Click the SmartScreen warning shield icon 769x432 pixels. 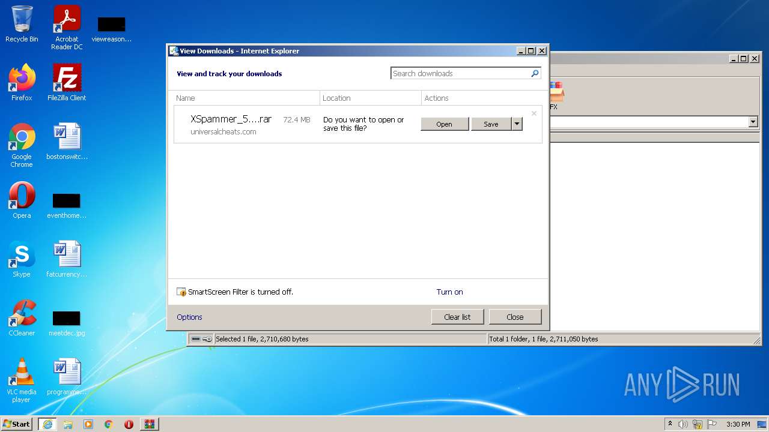(x=181, y=292)
